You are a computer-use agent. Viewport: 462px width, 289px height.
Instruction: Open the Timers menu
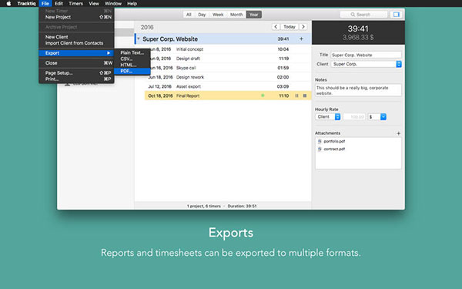pyautogui.click(x=75, y=4)
